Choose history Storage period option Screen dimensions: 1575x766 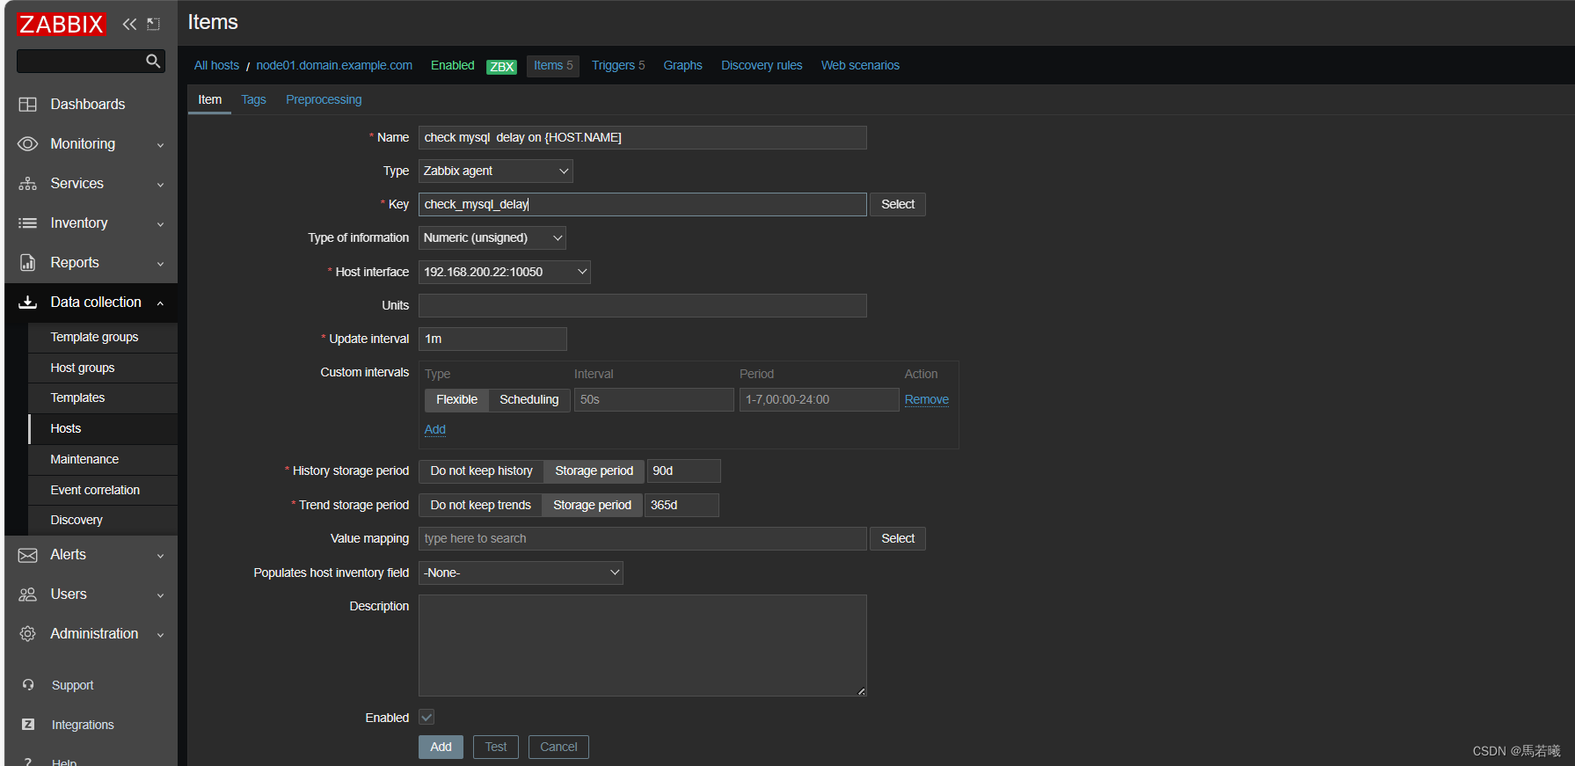click(594, 471)
